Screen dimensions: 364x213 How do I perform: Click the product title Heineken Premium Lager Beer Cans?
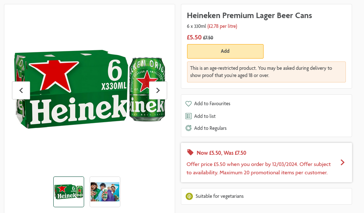(x=249, y=16)
